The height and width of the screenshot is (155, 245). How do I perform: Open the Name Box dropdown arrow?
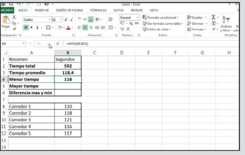pos(24,43)
